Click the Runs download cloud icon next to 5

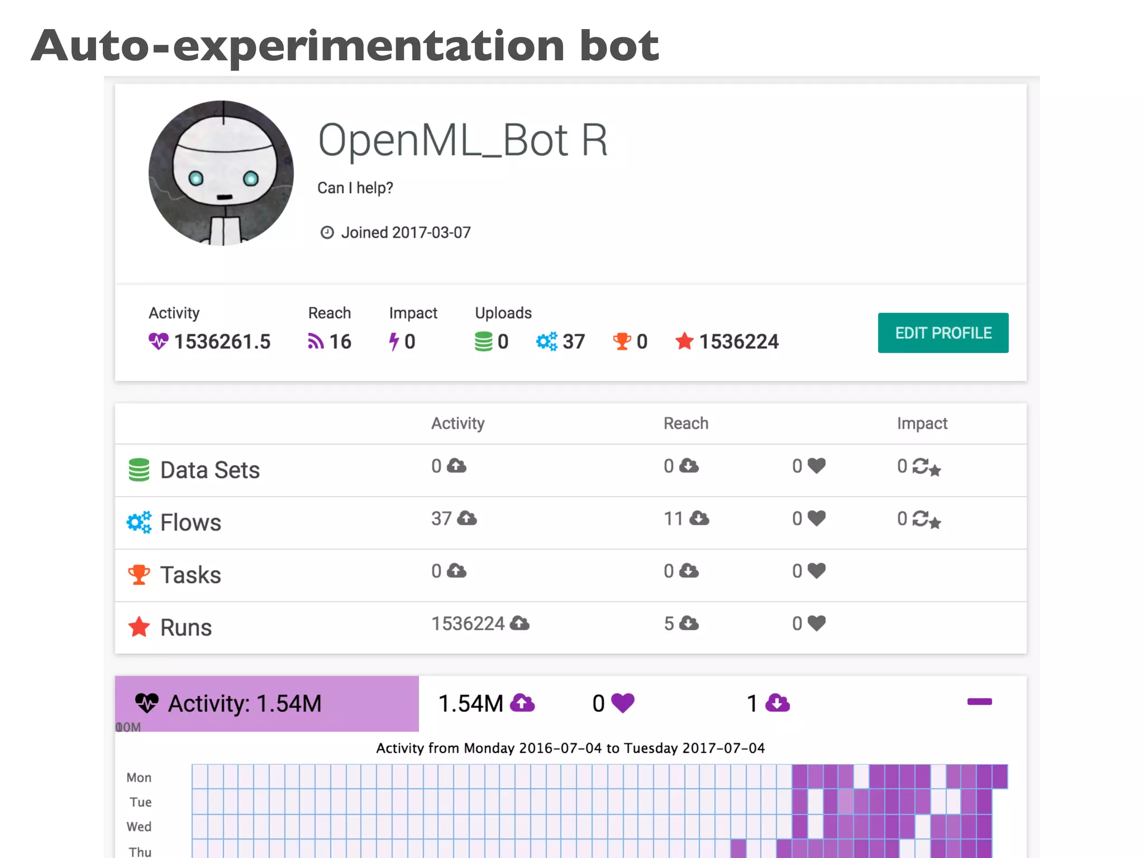tap(689, 623)
